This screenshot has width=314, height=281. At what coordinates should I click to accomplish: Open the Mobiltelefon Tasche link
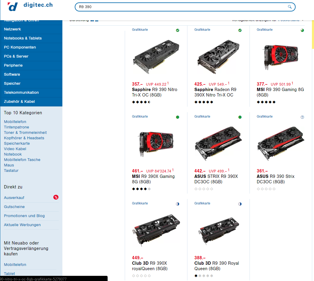pos(22,159)
